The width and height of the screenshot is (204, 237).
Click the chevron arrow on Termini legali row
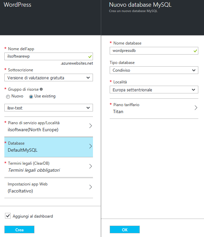[x=90, y=166]
